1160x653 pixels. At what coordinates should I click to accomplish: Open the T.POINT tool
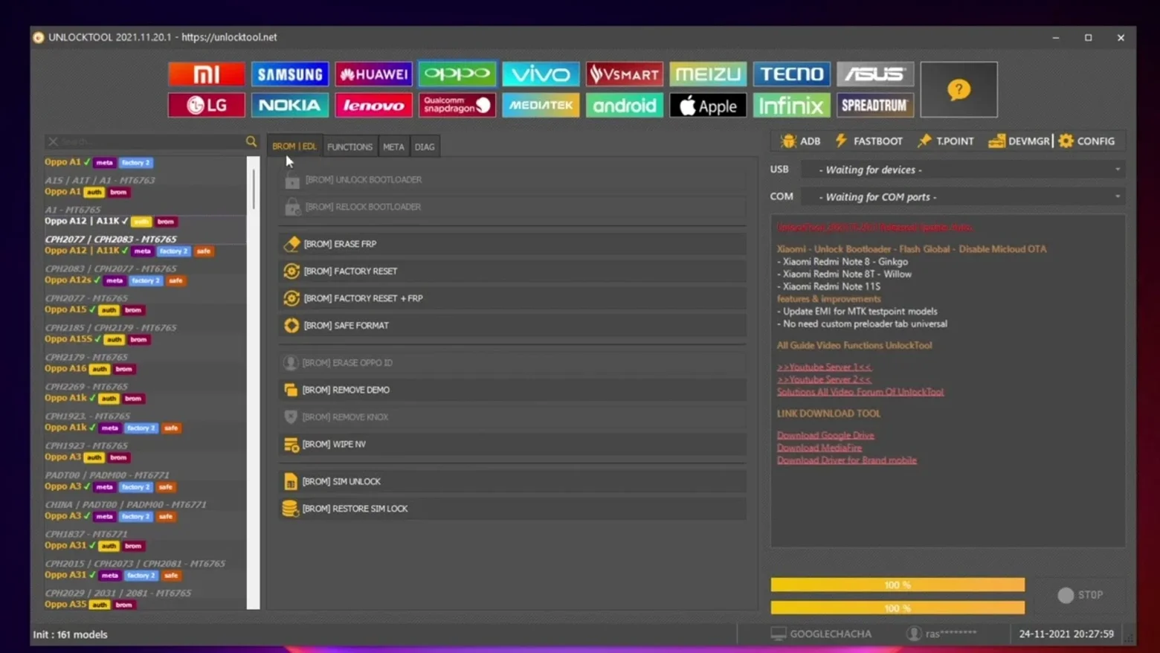tap(946, 141)
